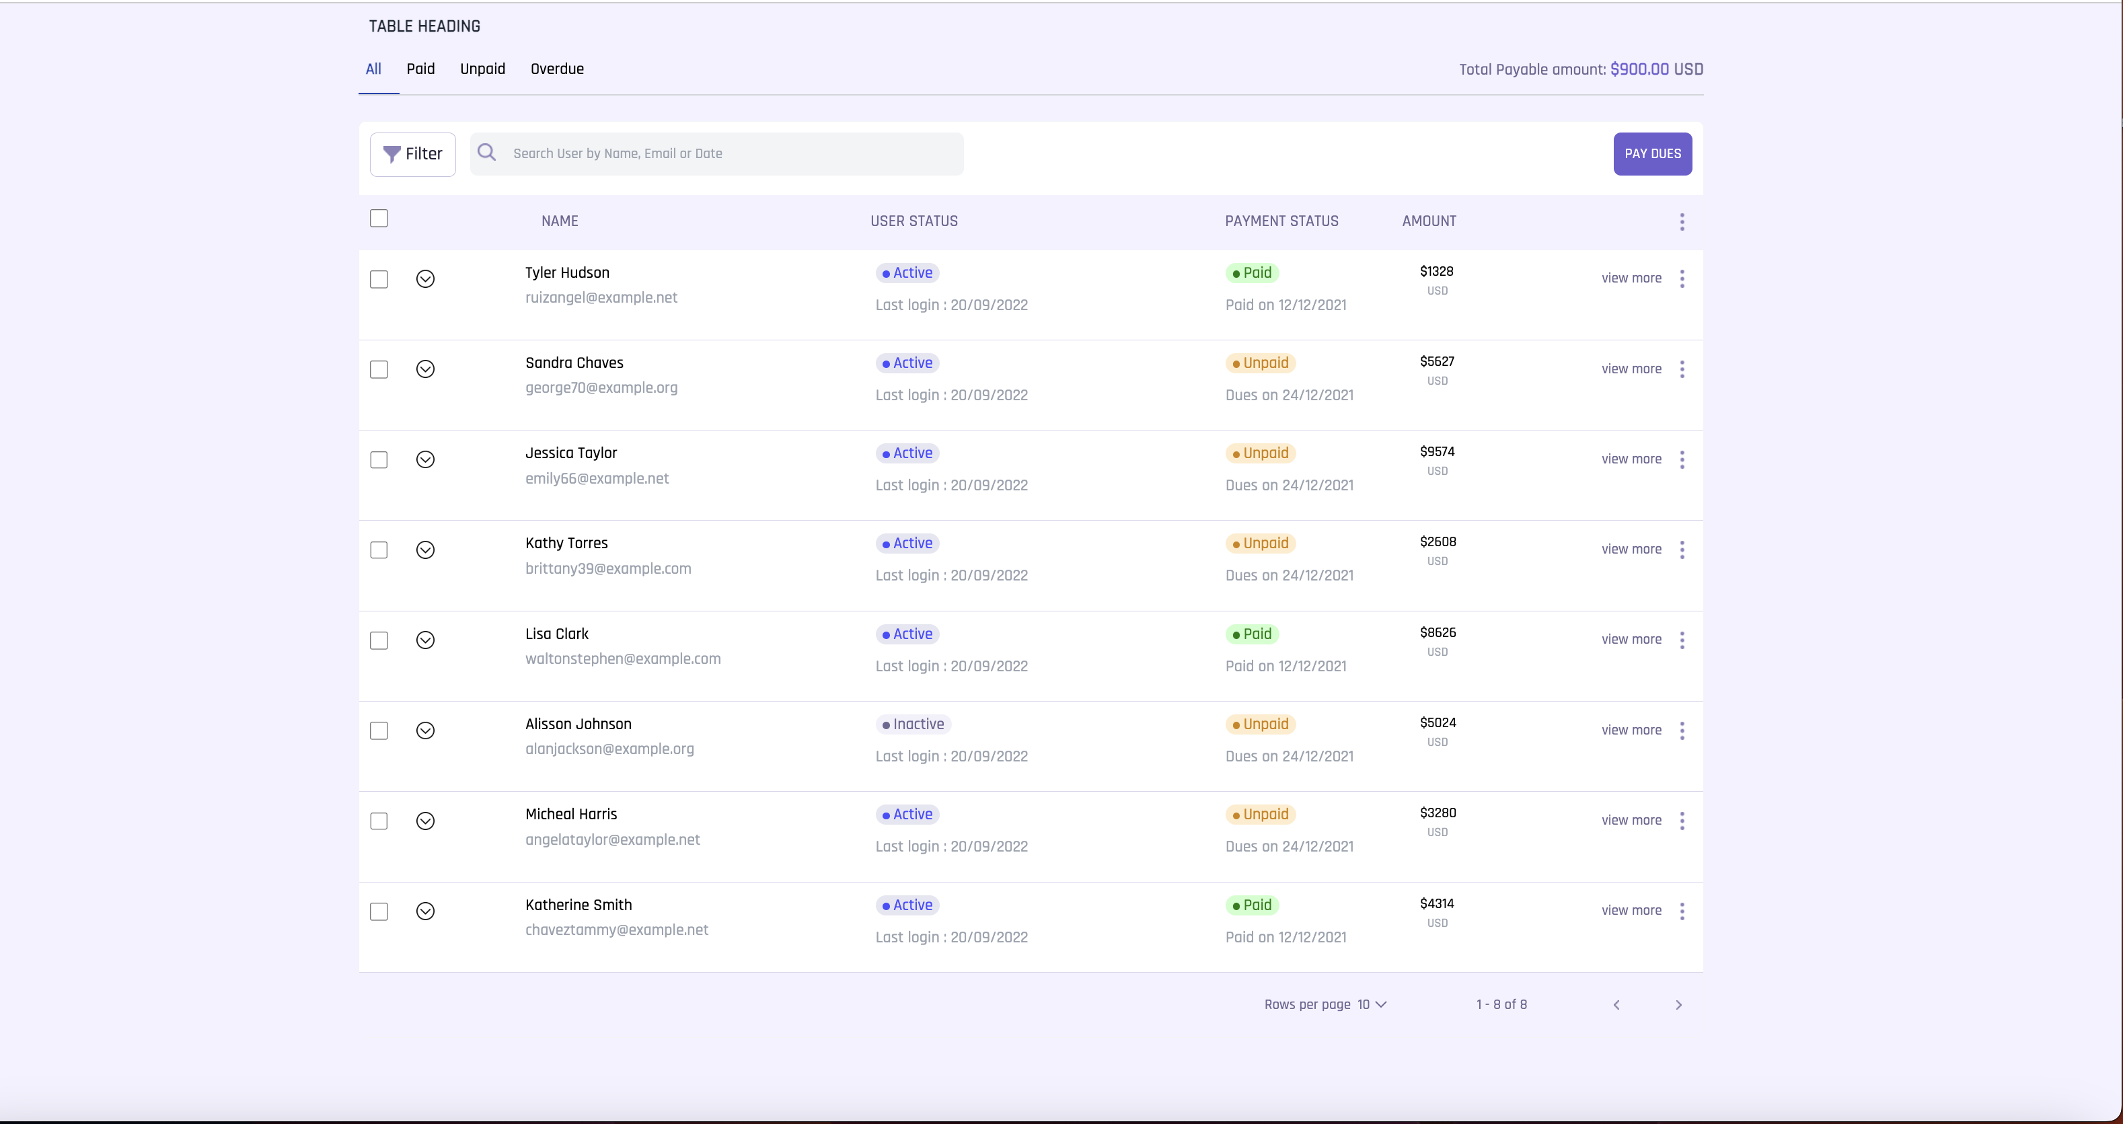Go to previous page arrow

click(x=1617, y=1004)
